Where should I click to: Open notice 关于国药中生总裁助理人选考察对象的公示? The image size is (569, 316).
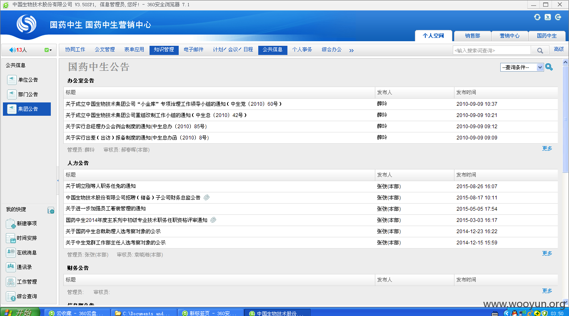(x=113, y=231)
